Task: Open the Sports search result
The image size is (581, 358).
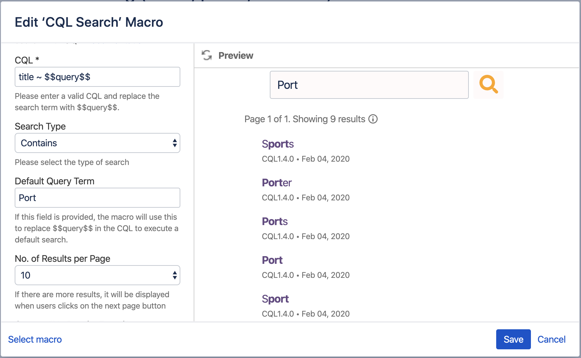Action: tap(277, 144)
